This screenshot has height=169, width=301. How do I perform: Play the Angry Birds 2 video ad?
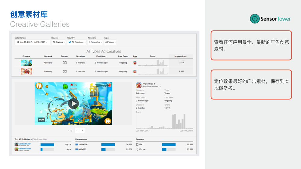click(x=73, y=104)
